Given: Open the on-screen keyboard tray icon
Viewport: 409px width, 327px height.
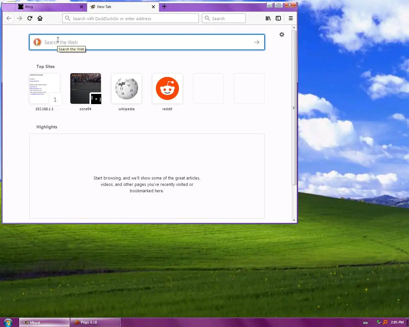Looking at the screenshot, I should pyautogui.click(x=366, y=322).
